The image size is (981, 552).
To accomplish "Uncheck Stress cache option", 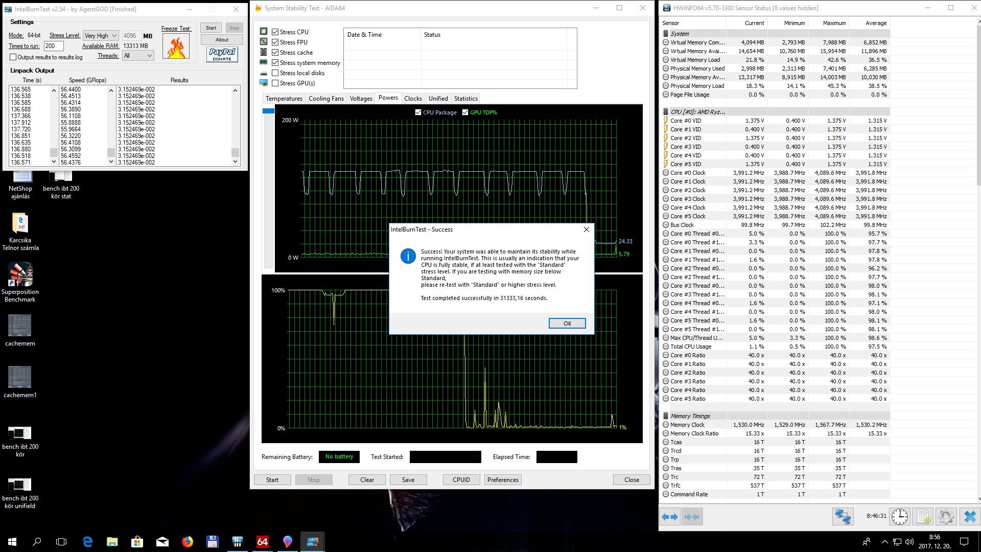I will pos(275,52).
